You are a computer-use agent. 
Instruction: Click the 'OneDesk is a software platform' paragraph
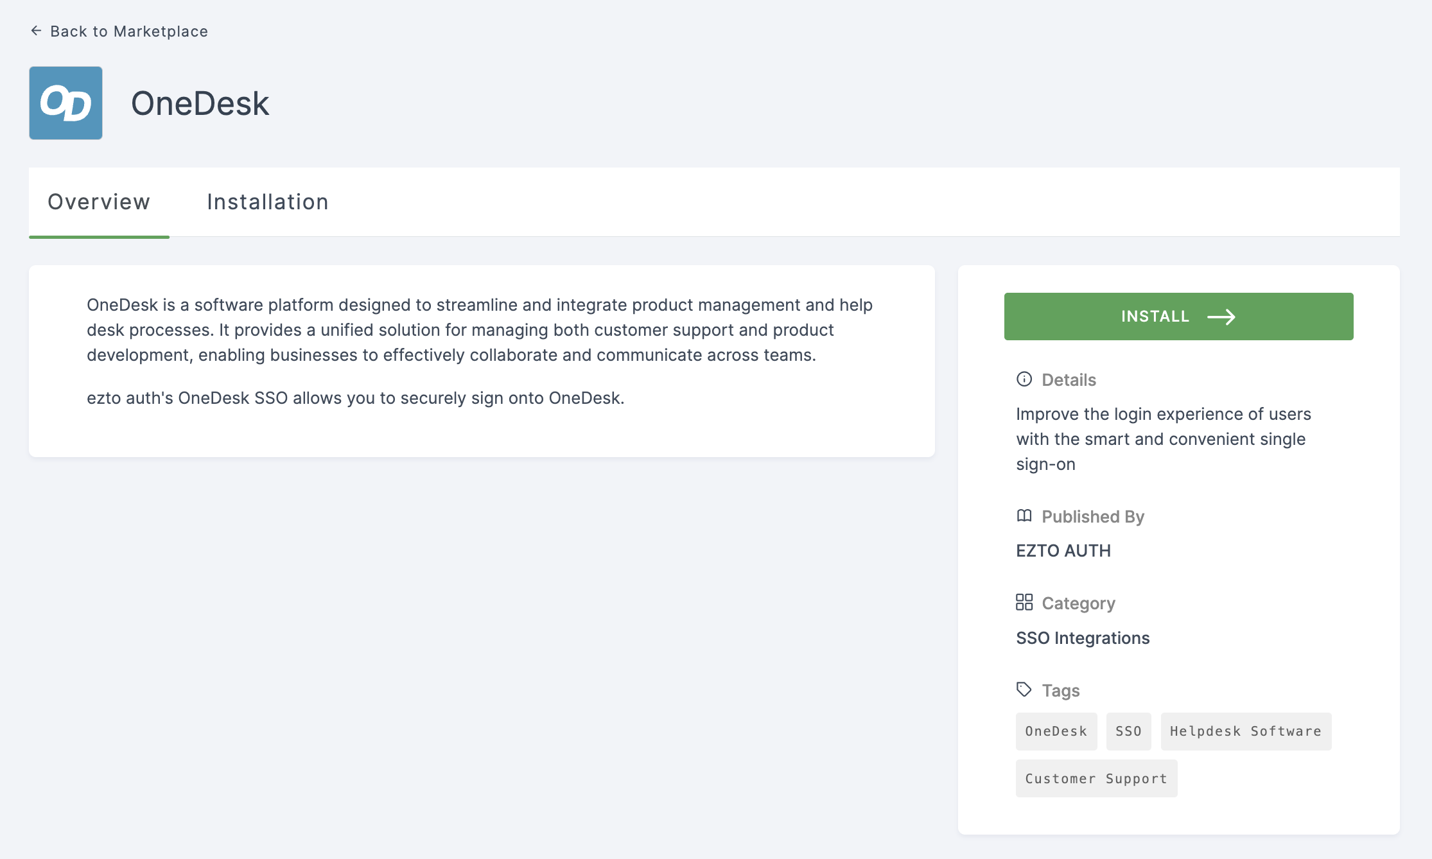click(480, 330)
